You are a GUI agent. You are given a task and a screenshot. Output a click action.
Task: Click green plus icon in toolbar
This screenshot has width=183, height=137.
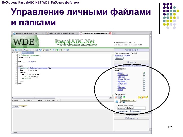pos(61,50)
